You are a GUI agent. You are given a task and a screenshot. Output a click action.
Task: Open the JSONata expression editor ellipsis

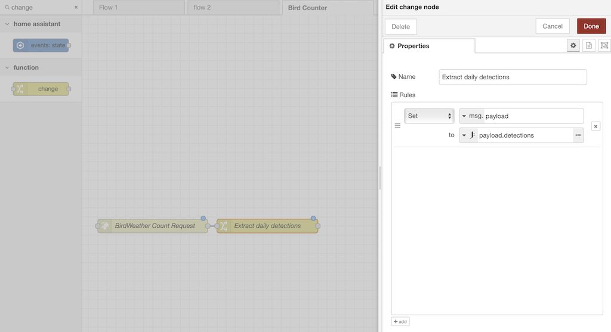coord(578,135)
